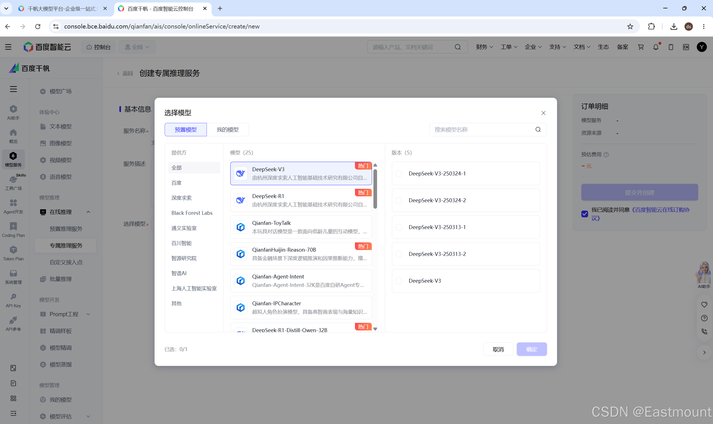713x424 pixels.
Task: Select the DeepSeek-V3 version radio
Action: pyautogui.click(x=399, y=281)
